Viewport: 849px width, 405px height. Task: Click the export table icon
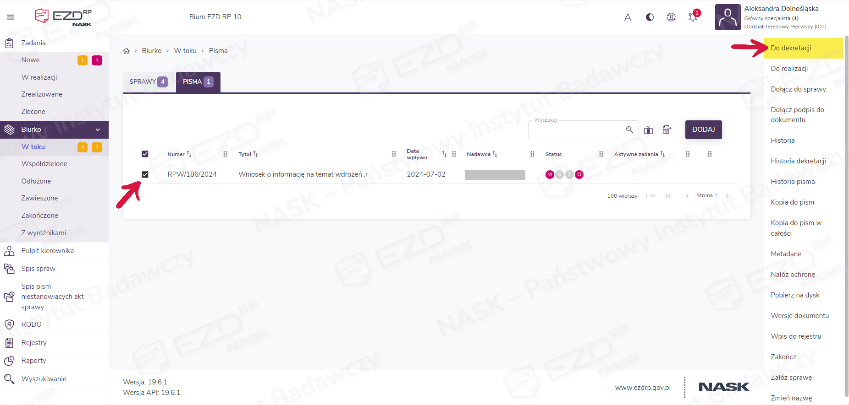667,130
